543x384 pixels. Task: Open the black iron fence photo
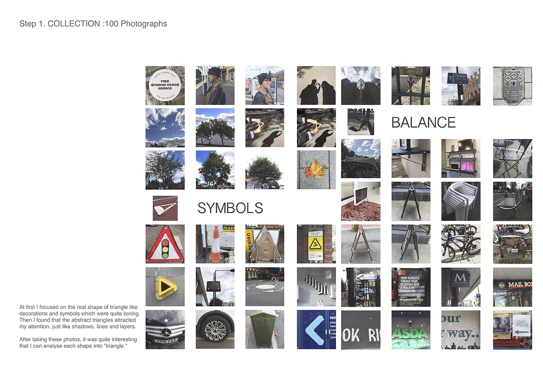(411, 86)
